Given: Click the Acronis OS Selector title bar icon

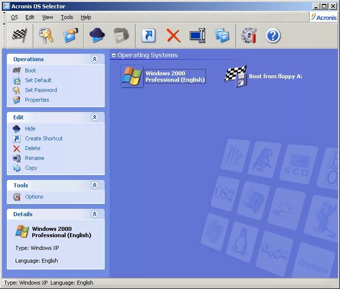Looking at the screenshot, I should pyautogui.click(x=6, y=6).
